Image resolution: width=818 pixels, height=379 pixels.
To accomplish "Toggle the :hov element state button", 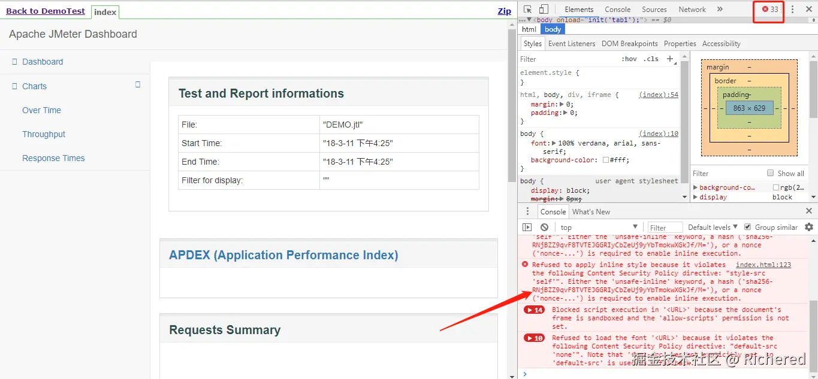I will click(x=629, y=59).
